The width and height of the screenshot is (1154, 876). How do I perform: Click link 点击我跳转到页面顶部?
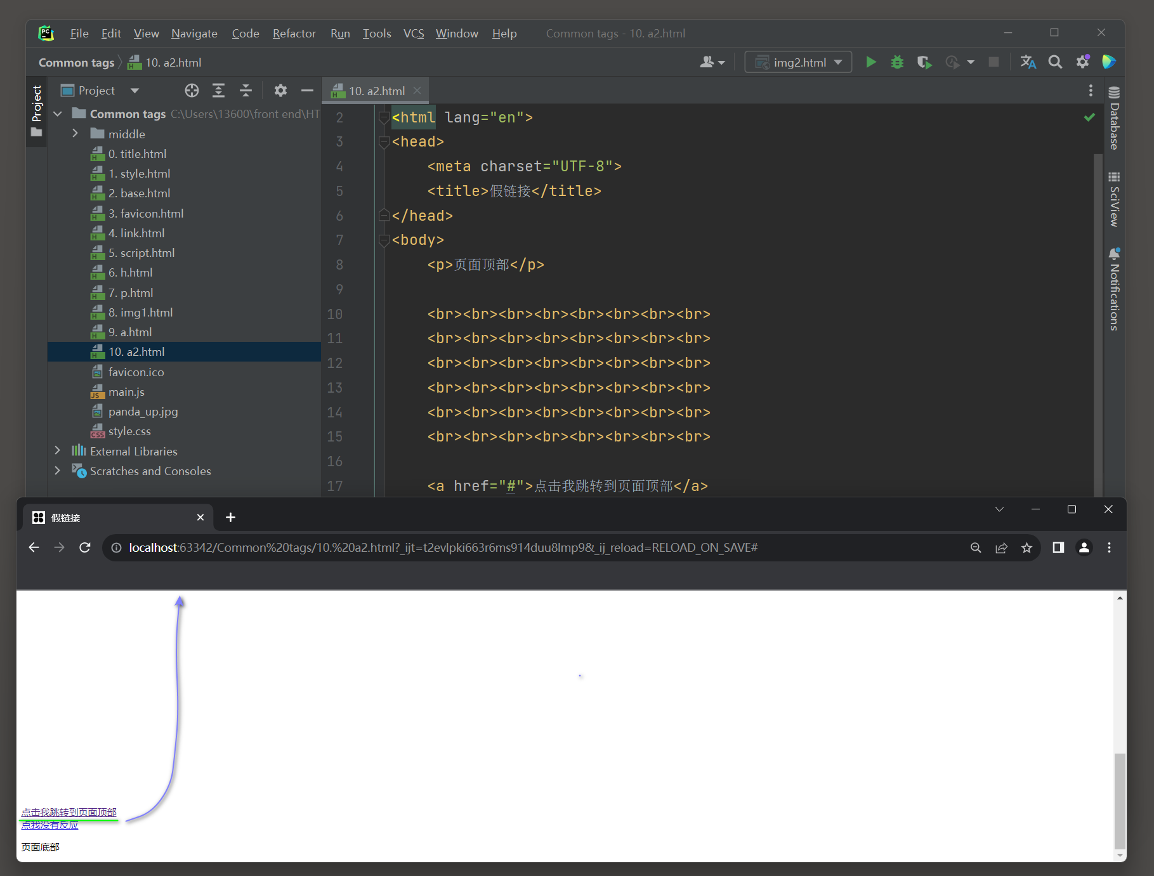69,812
